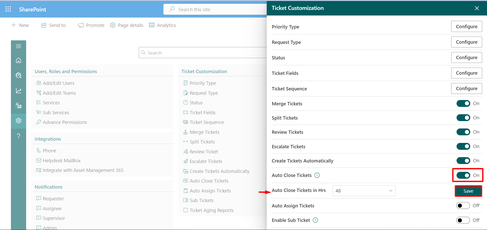Toggle Create Tickets Automatically switch

(463, 161)
